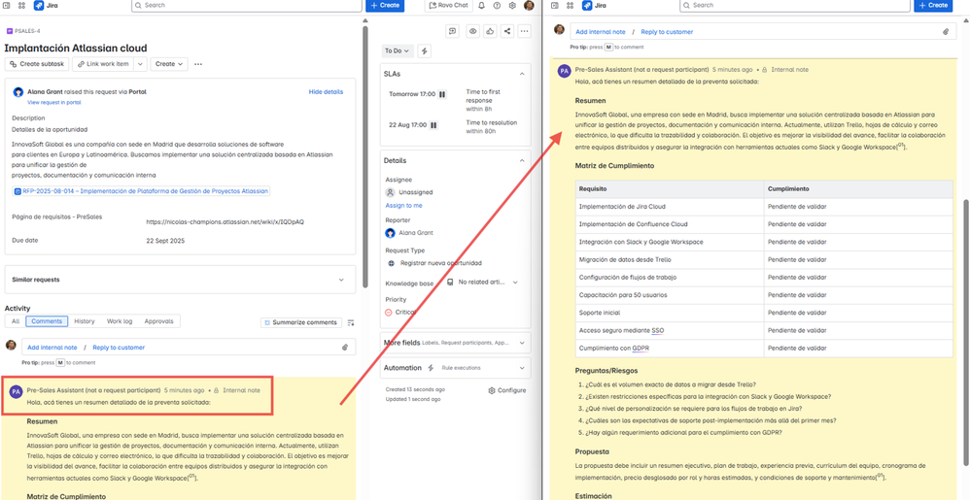The width and height of the screenshot is (970, 500).
Task: Click the Assign to me link
Action: [x=404, y=205]
